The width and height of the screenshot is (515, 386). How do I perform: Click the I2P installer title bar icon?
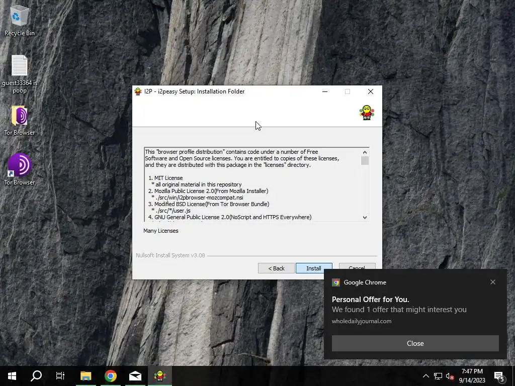[x=138, y=91]
